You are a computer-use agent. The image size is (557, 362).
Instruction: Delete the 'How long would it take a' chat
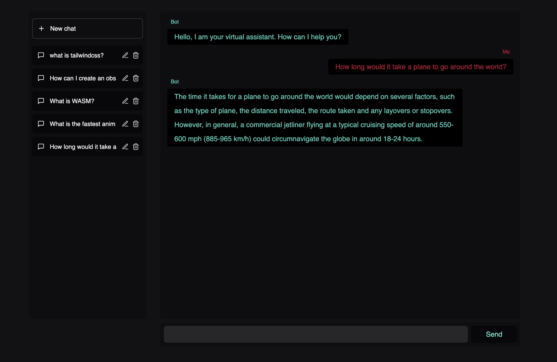tap(136, 147)
